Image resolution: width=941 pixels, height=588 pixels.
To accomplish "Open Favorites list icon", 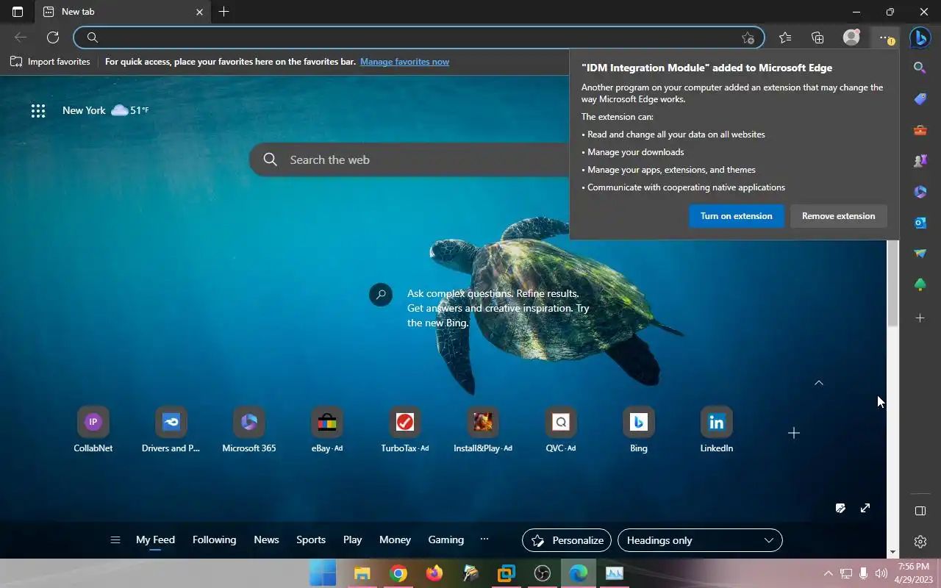I will click(785, 37).
